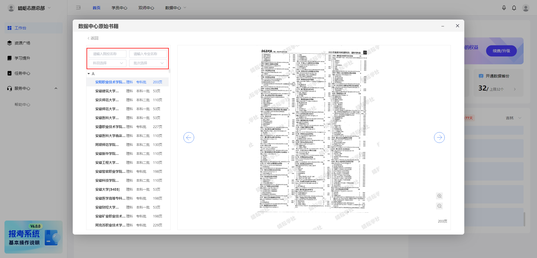The height and width of the screenshot is (258, 537).
Task: Select 安徽大学[3403] in the list
Action: pos(107,190)
